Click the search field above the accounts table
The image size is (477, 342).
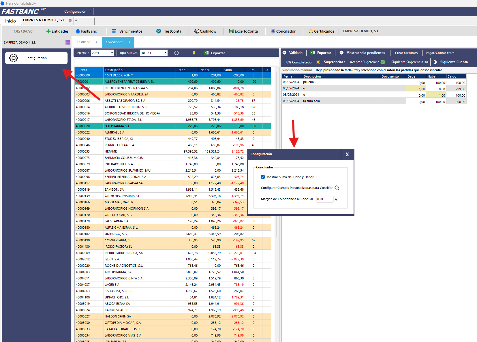(177, 62)
